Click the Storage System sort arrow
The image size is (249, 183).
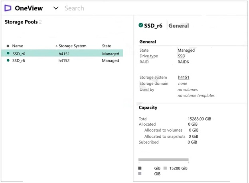(56, 46)
